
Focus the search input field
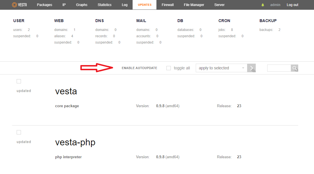coord(279,68)
